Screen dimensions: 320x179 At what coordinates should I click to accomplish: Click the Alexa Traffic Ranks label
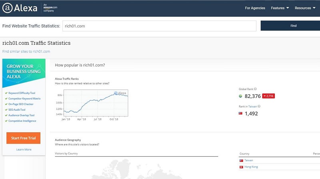(67, 79)
